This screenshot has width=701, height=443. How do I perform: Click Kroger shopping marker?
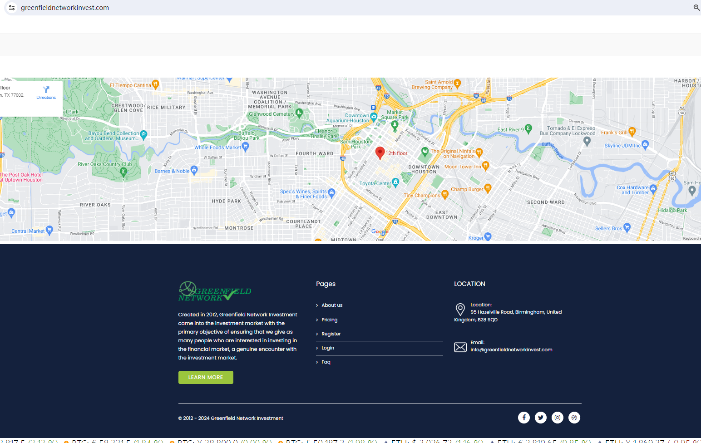coord(488,236)
